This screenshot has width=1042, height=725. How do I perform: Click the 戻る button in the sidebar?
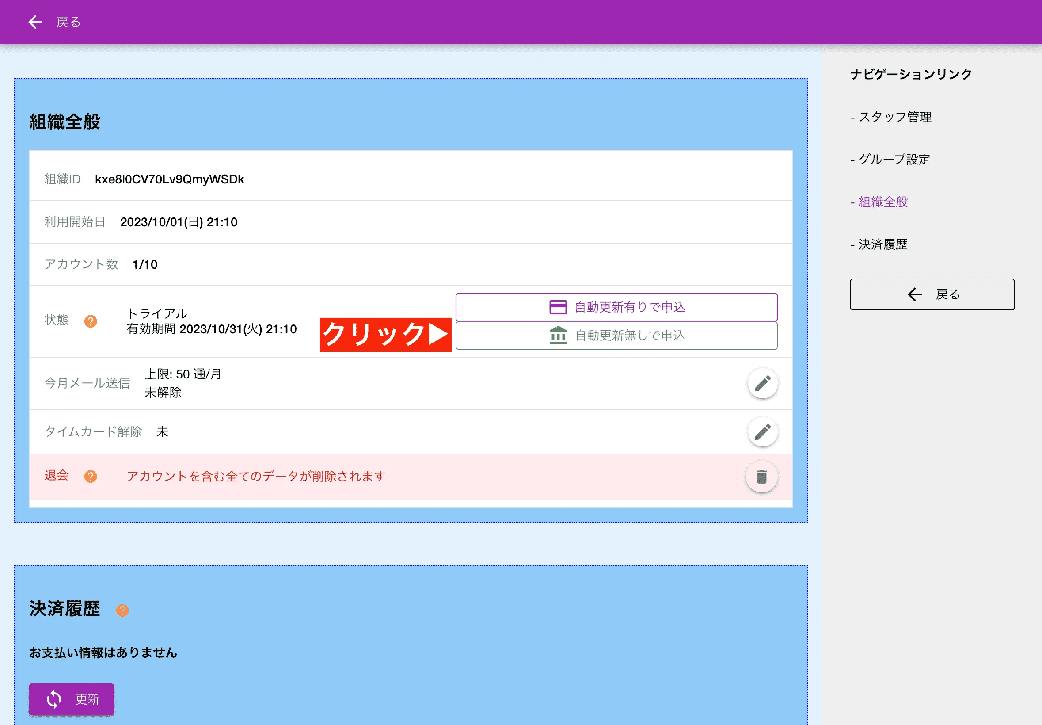click(x=932, y=294)
